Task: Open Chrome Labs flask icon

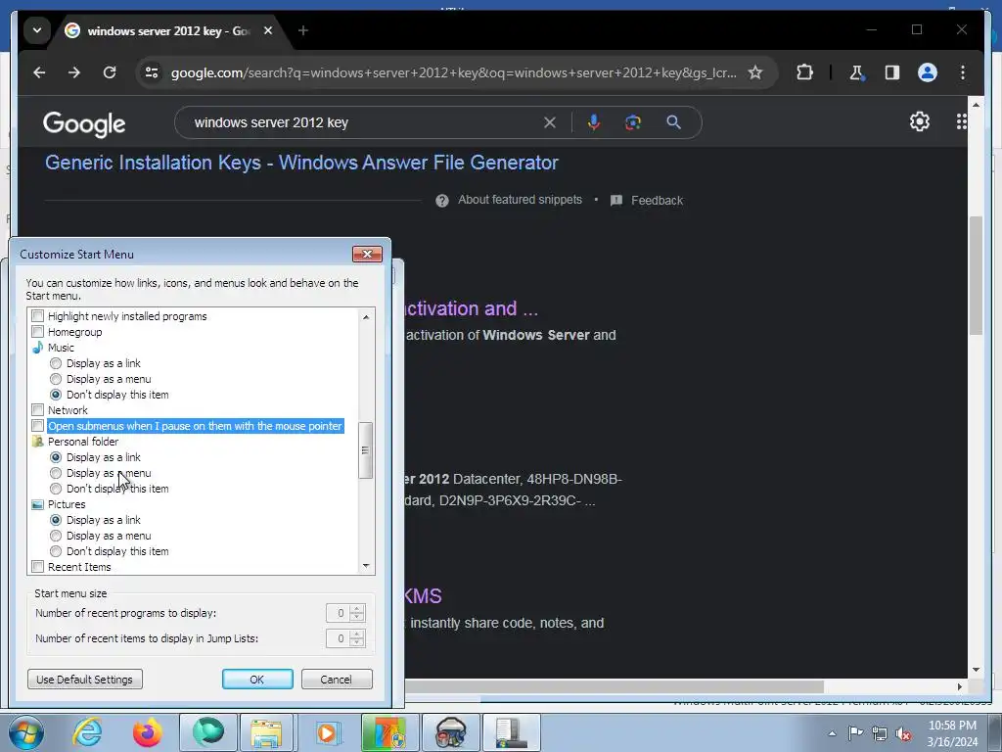Action: click(x=856, y=72)
